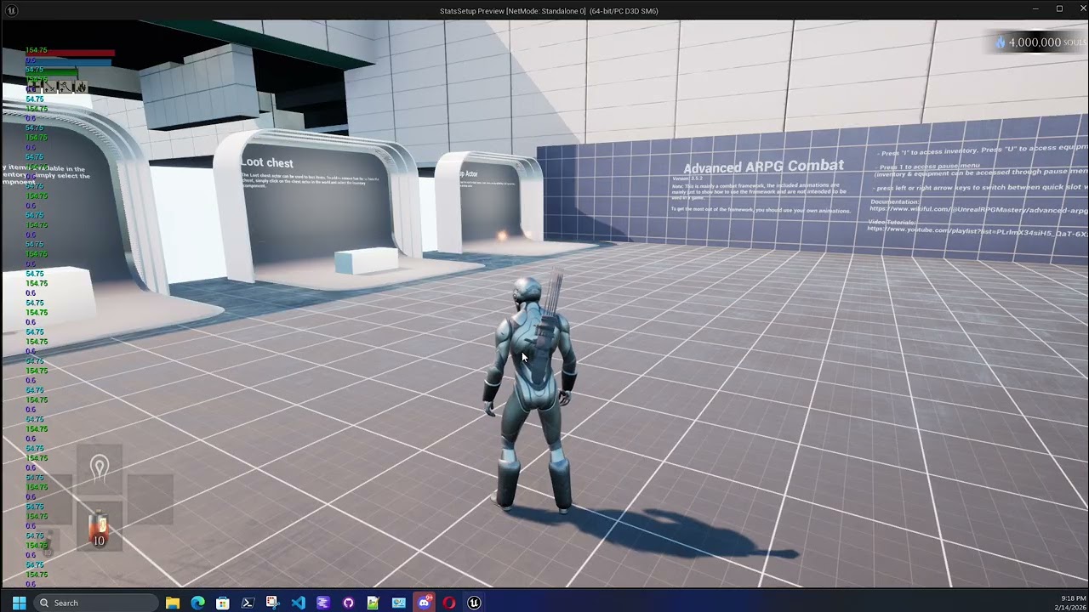Screen dimensions: 1089x612
Task: Select the lantern quick slot at top
Action: [x=100, y=468]
